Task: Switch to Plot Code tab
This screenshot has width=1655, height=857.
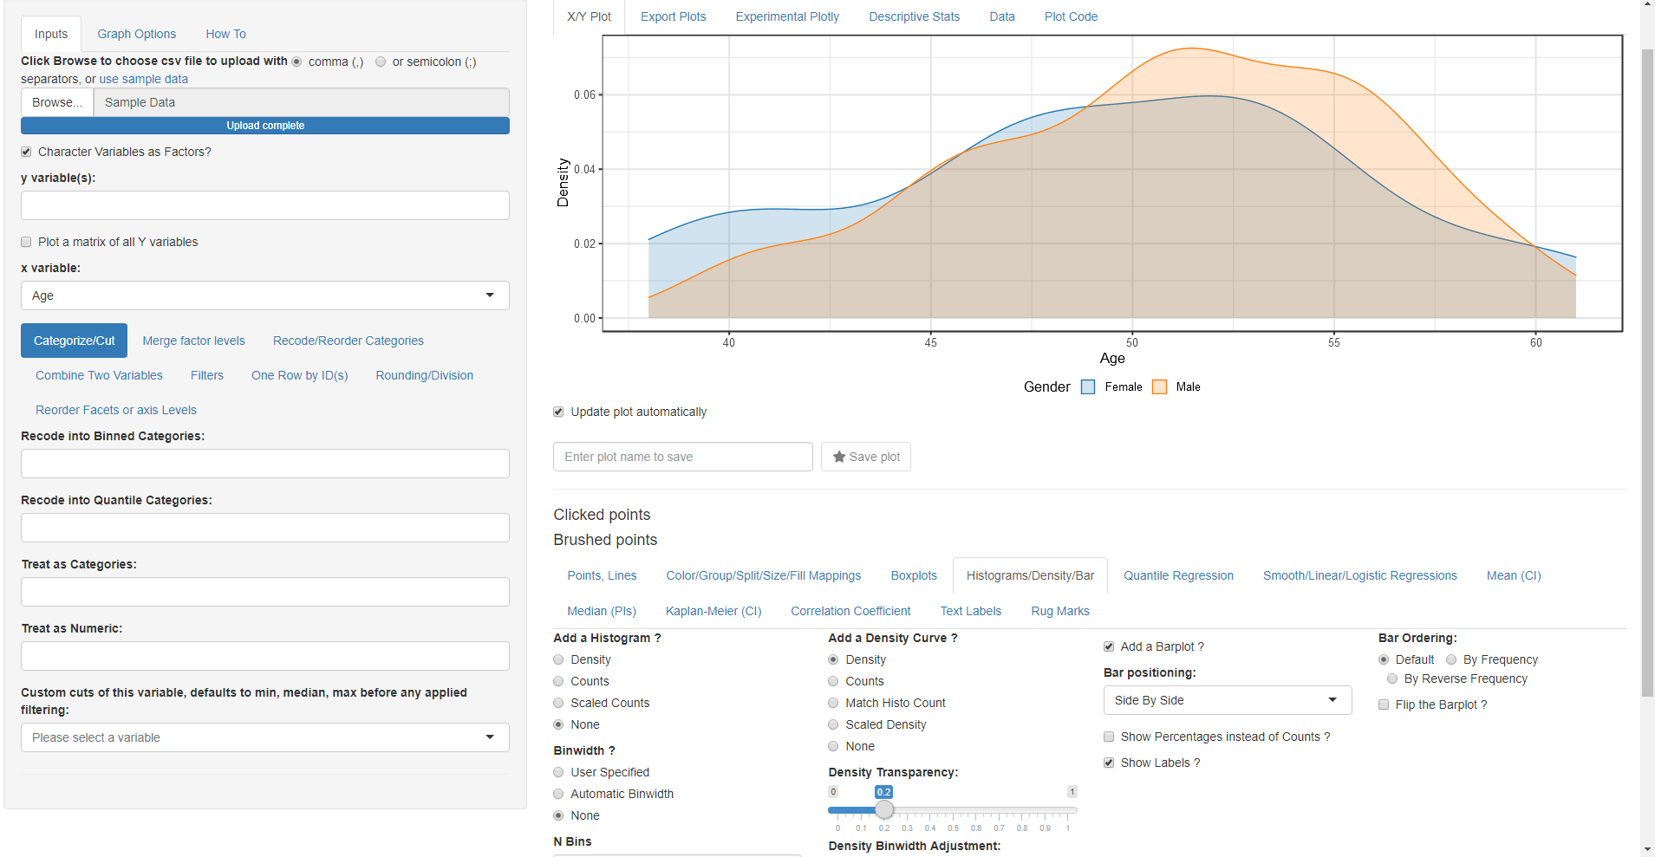Action: point(1071,16)
